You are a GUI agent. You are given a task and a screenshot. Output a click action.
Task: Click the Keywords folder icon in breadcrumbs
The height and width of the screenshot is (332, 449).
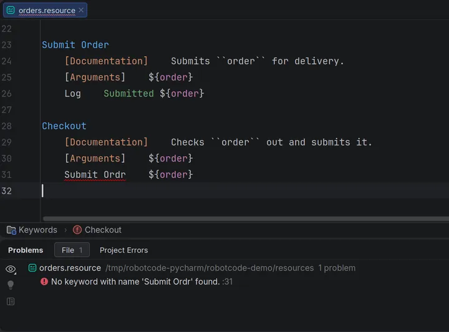tap(11, 230)
